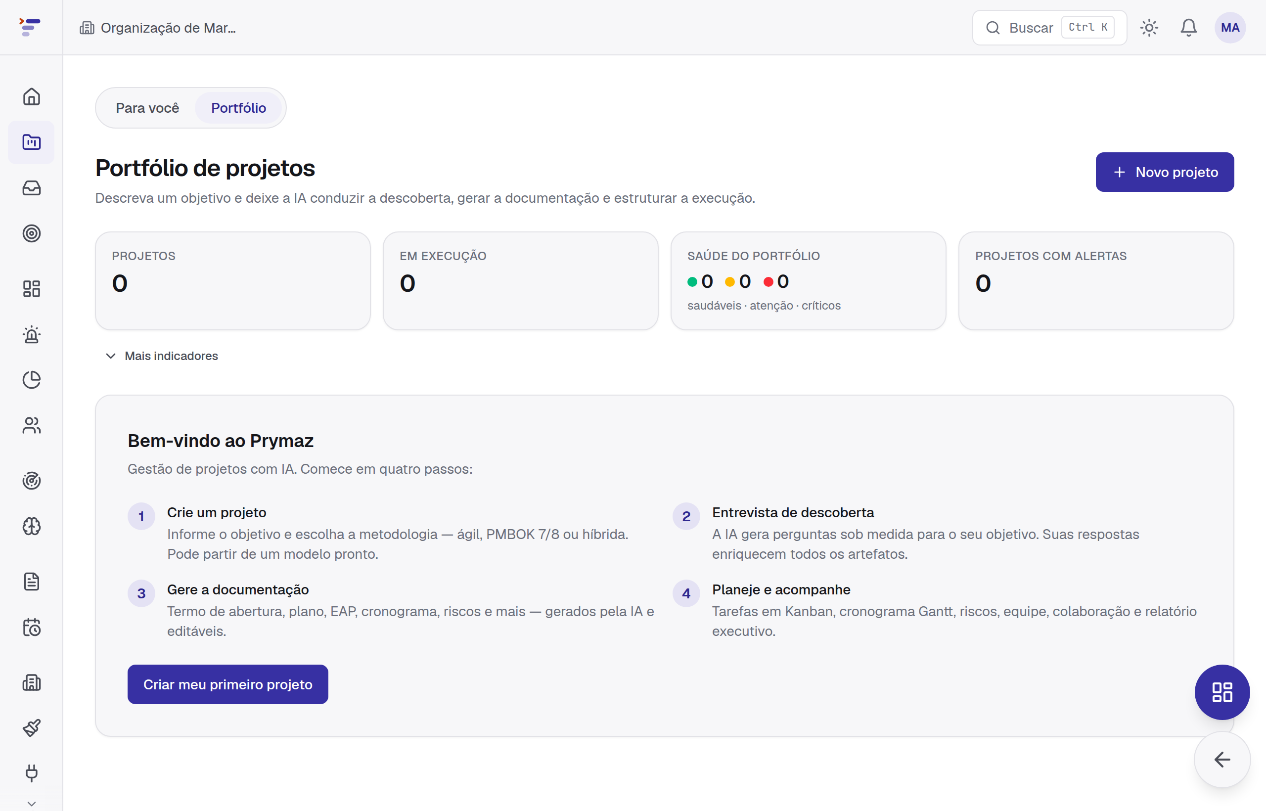Select the Portfólio tab

click(238, 108)
